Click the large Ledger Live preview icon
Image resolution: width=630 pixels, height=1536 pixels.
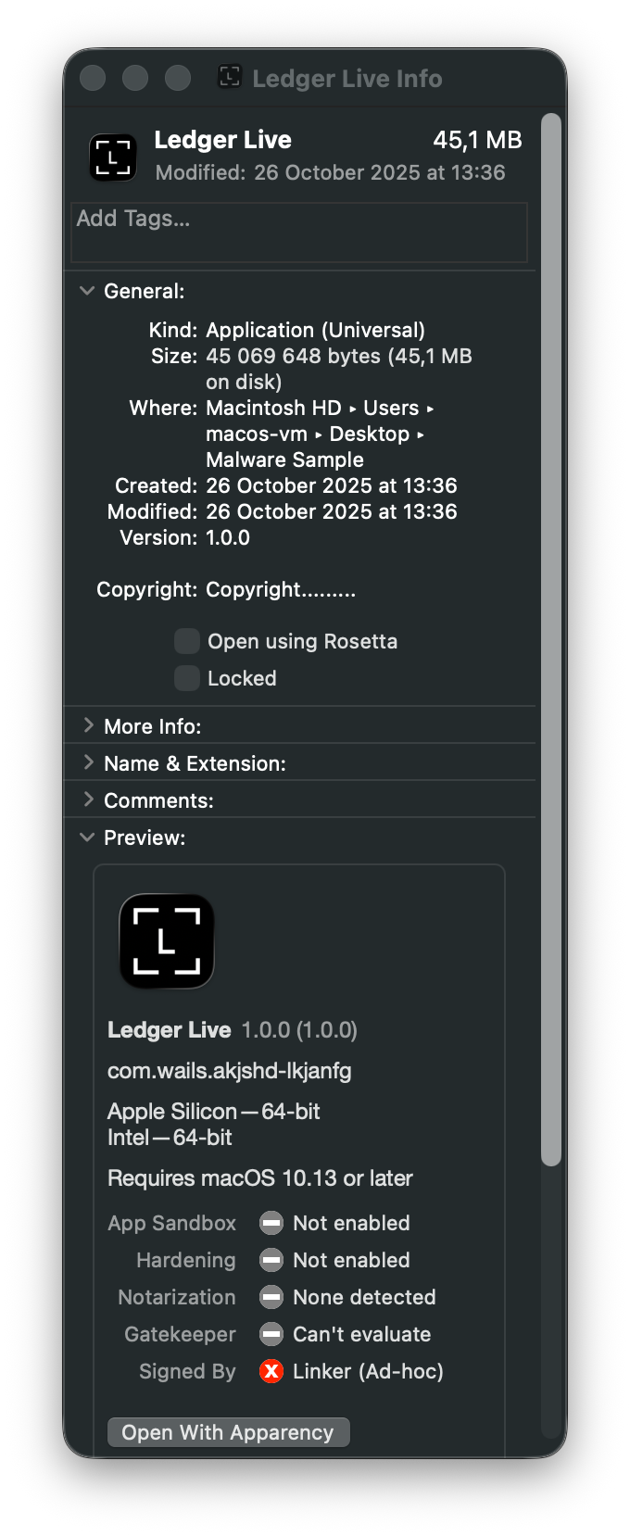tap(167, 940)
